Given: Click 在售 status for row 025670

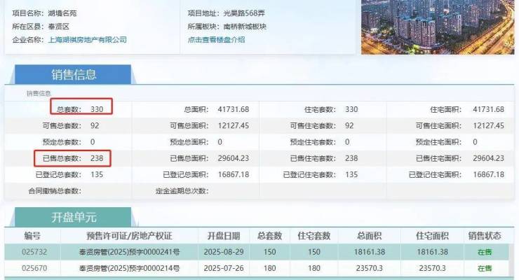Looking at the screenshot, I should coord(485,267).
